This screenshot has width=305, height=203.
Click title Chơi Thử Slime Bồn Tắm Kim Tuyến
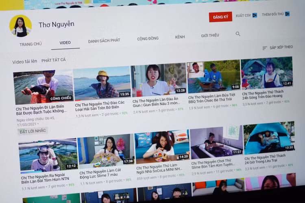213,164
